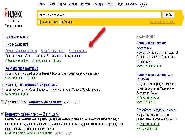Image resolution: width=185 pixels, height=138 pixels.
Task: Open the 'Видео' service tab
Action: click(x=119, y=4)
